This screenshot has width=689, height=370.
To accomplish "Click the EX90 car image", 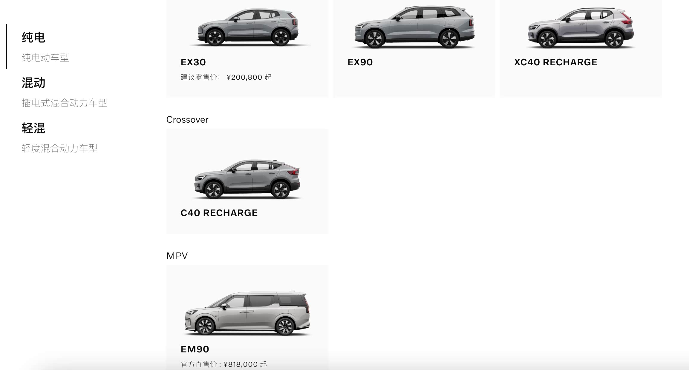I will click(414, 27).
